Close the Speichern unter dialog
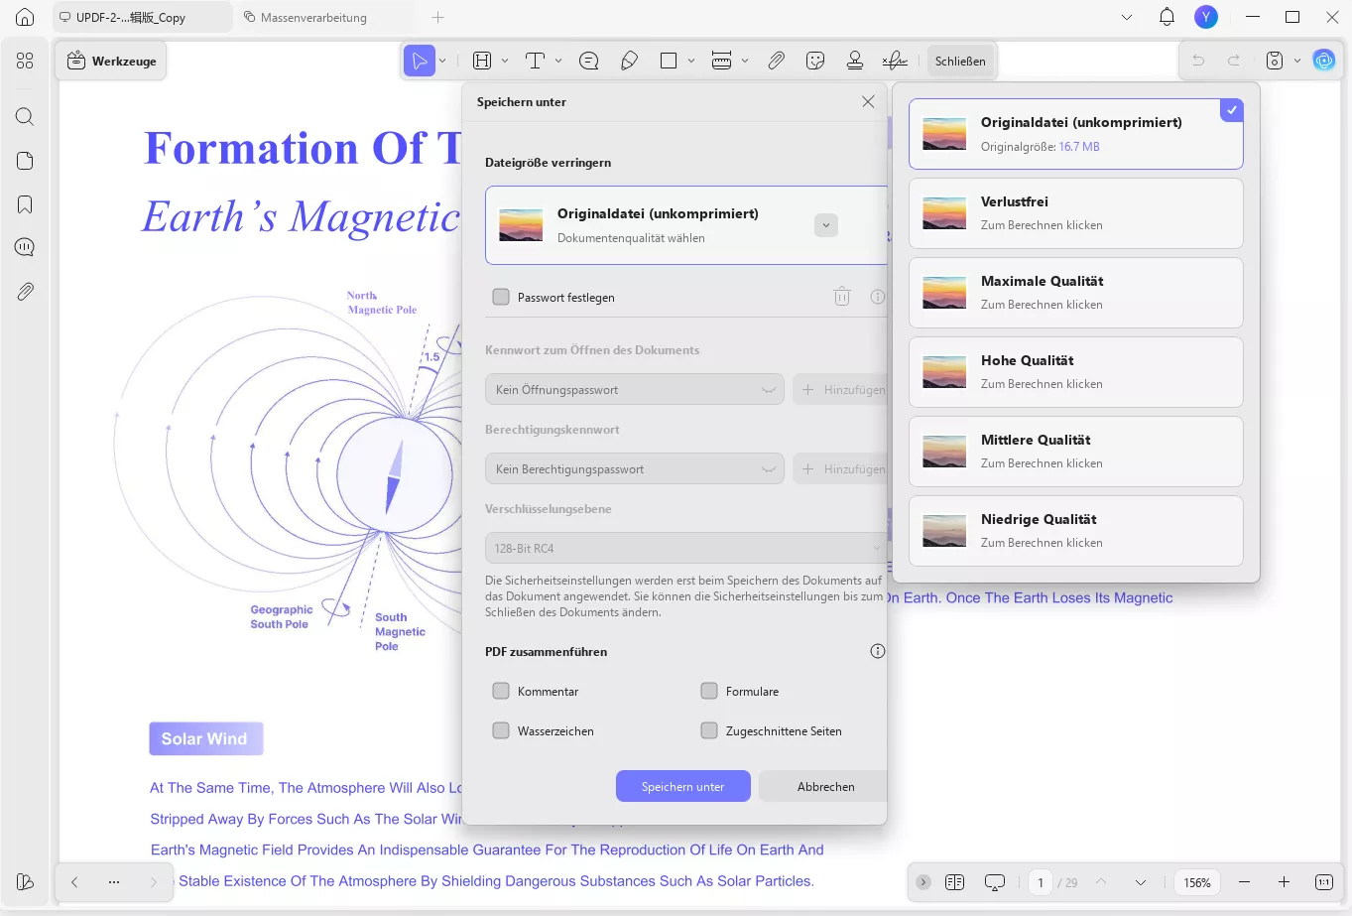This screenshot has height=916, width=1352. [868, 101]
